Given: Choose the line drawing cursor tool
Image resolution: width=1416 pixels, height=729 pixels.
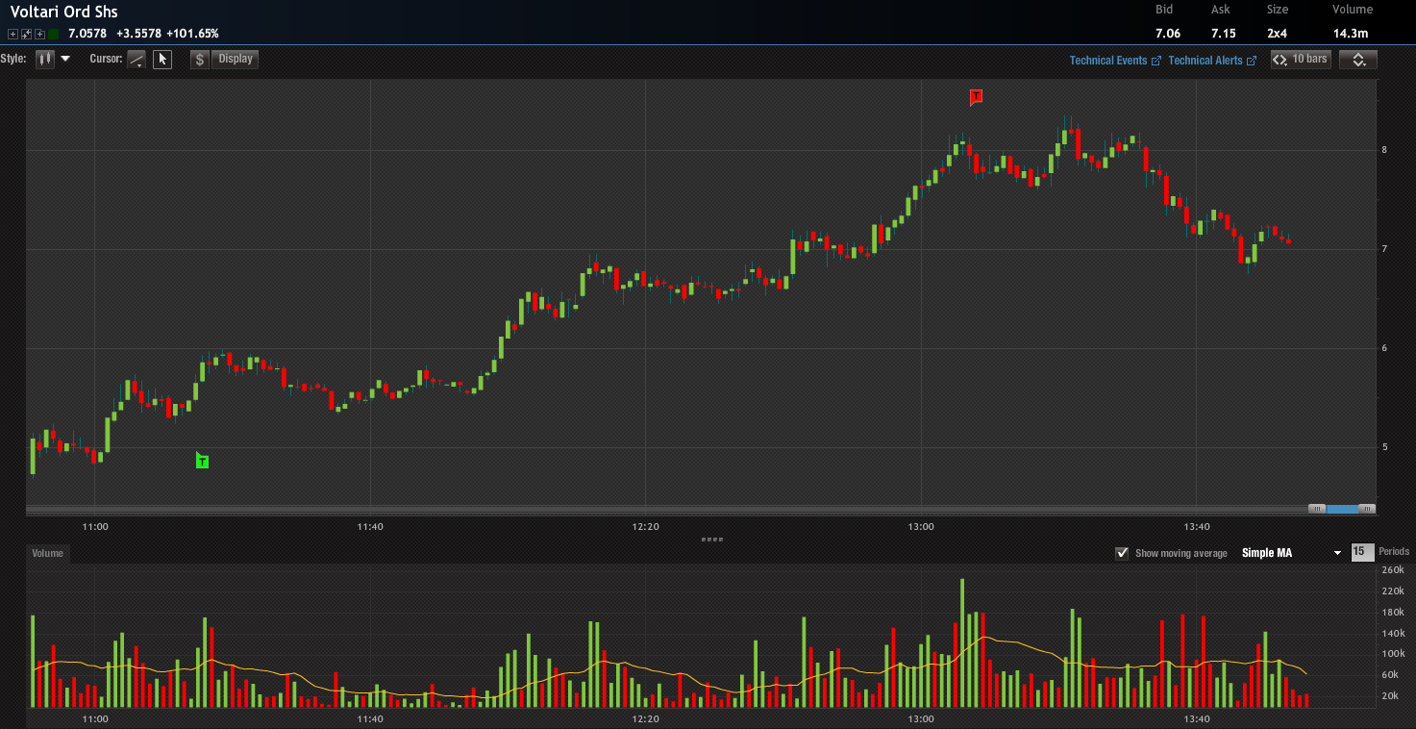Looking at the screenshot, I should tap(137, 60).
